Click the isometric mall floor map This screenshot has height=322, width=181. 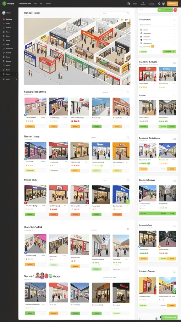pyautogui.click(x=77, y=51)
